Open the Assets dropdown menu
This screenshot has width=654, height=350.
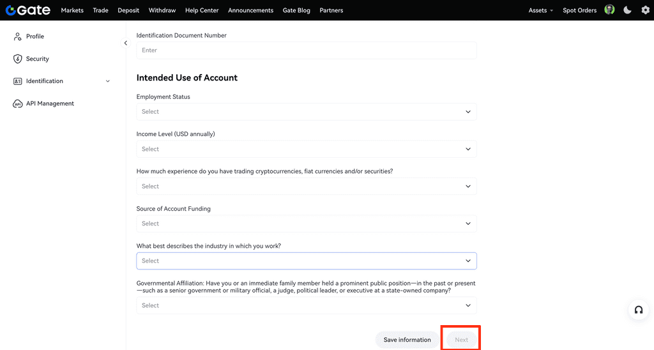[x=540, y=10]
